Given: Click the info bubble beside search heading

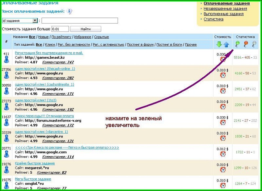Looking at the screenshot, I should (69, 11).
